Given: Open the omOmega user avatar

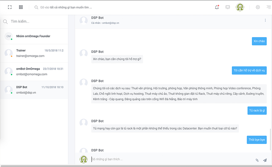Looking at the screenshot, I should [240, 7].
